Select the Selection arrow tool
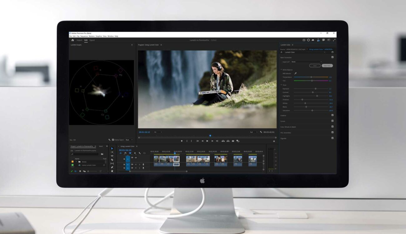The height and width of the screenshot is (234, 406). (112, 149)
